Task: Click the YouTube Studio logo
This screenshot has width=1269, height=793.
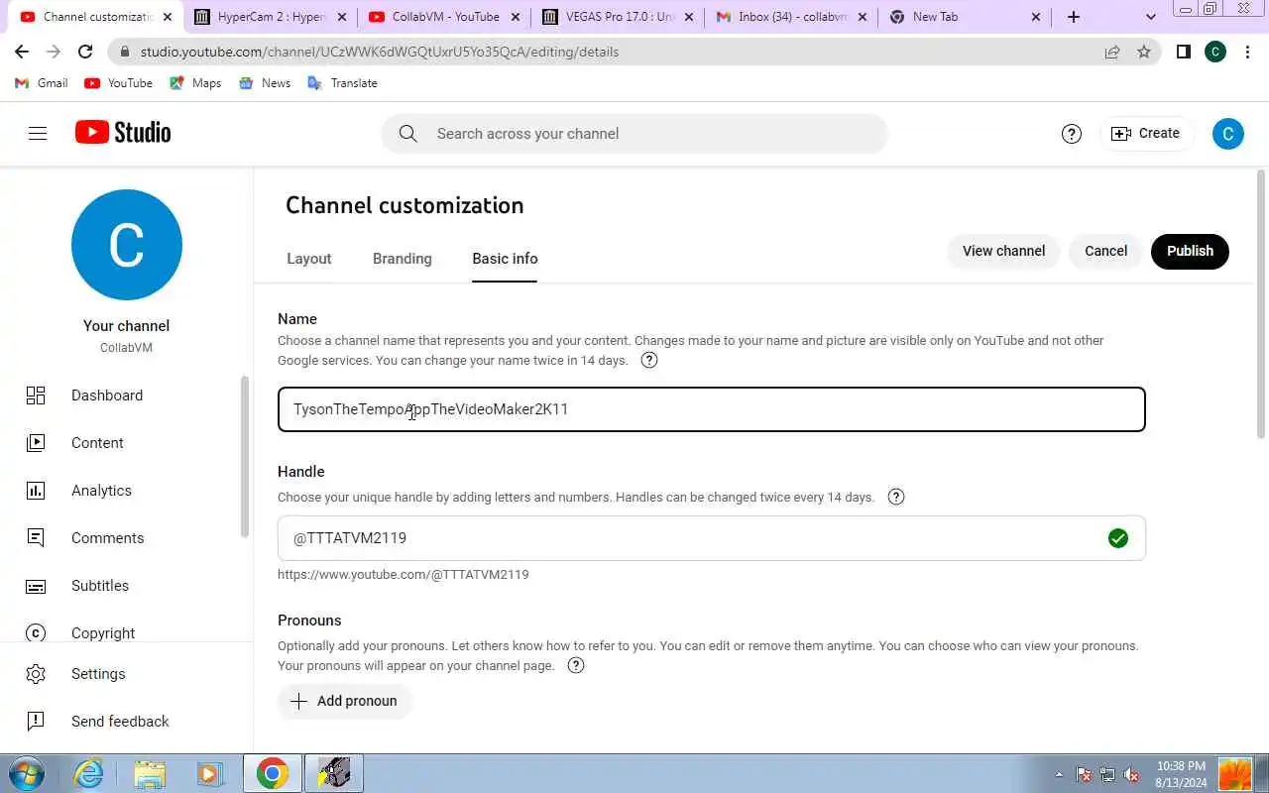Action: pos(123,133)
